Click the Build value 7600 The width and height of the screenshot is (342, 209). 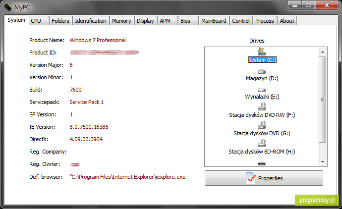point(75,90)
